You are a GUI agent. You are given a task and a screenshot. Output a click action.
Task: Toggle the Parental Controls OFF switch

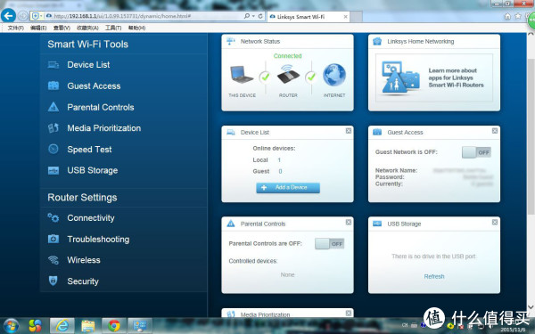pyautogui.click(x=330, y=244)
